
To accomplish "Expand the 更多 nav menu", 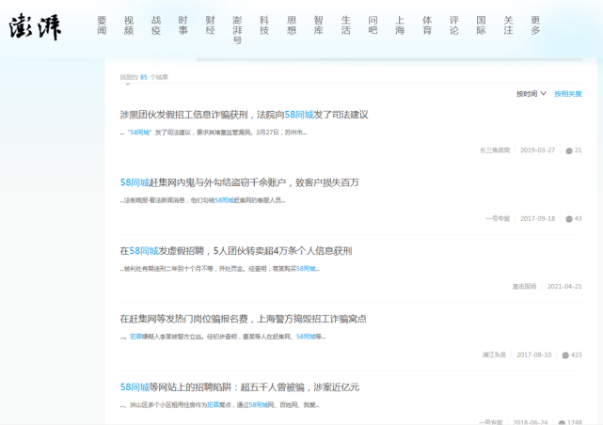I will [535, 25].
